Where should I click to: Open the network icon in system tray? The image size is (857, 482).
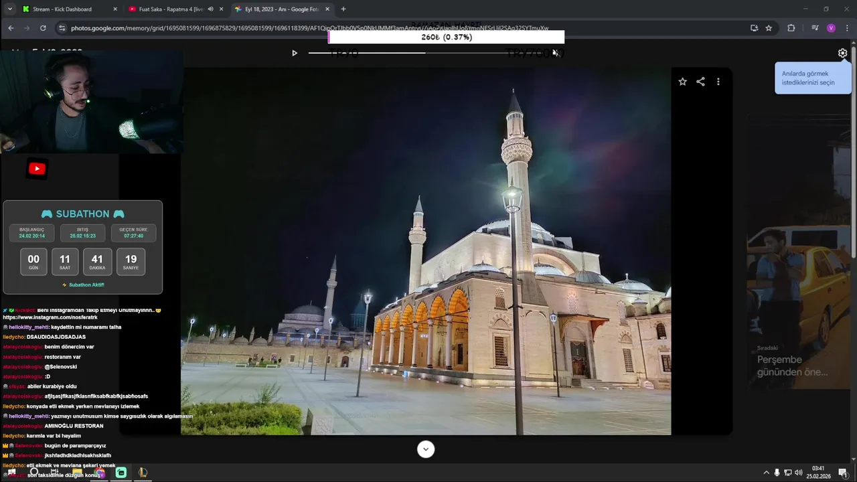point(787,473)
